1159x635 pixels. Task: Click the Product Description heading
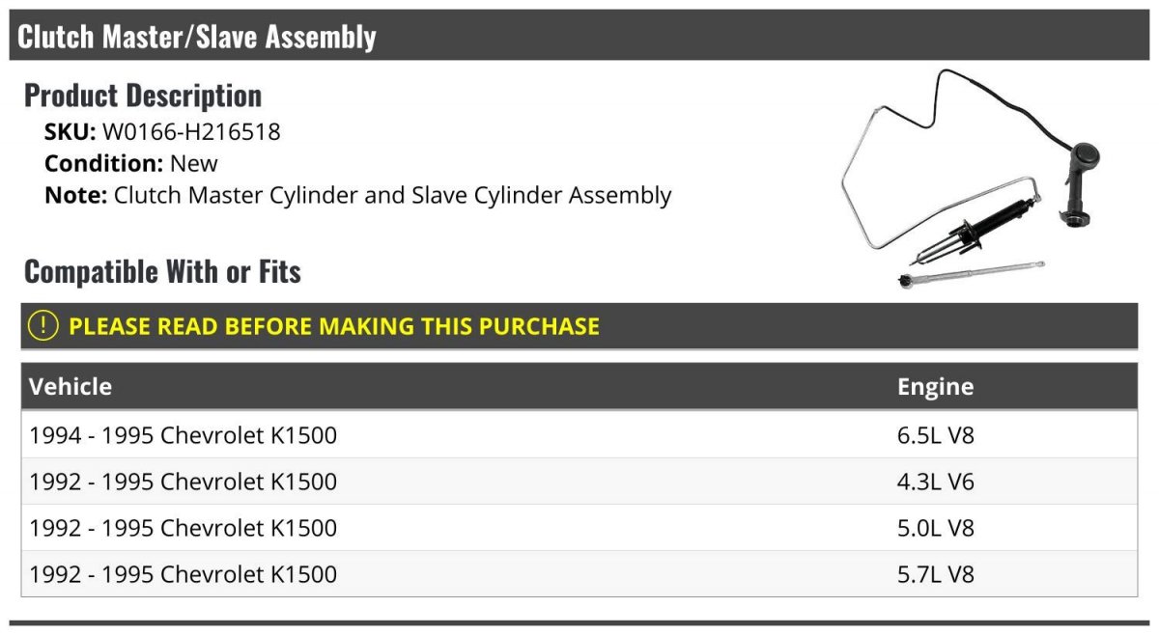[143, 96]
